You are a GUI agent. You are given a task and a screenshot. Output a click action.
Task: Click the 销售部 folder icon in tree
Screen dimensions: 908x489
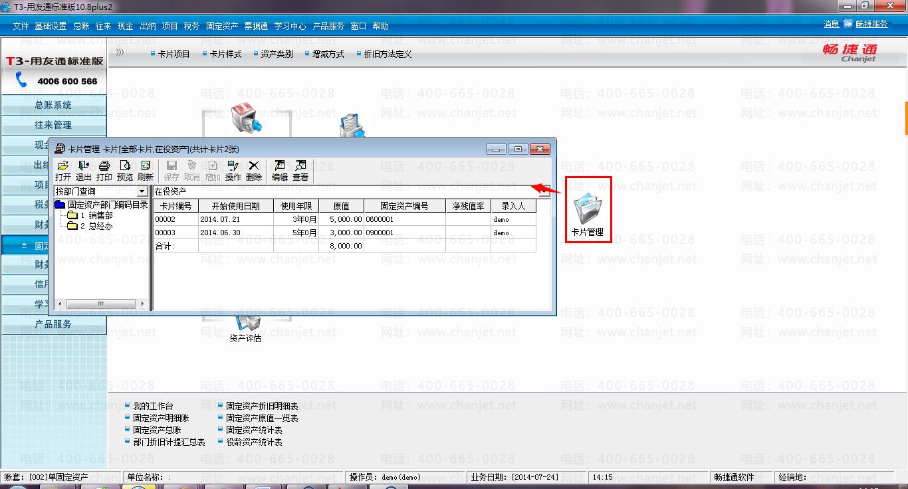click(72, 215)
